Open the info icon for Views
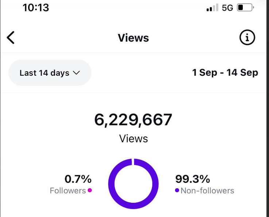269x217 pixels. (x=247, y=38)
